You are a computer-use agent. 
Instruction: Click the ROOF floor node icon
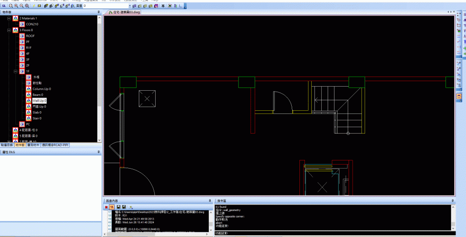[22, 36]
